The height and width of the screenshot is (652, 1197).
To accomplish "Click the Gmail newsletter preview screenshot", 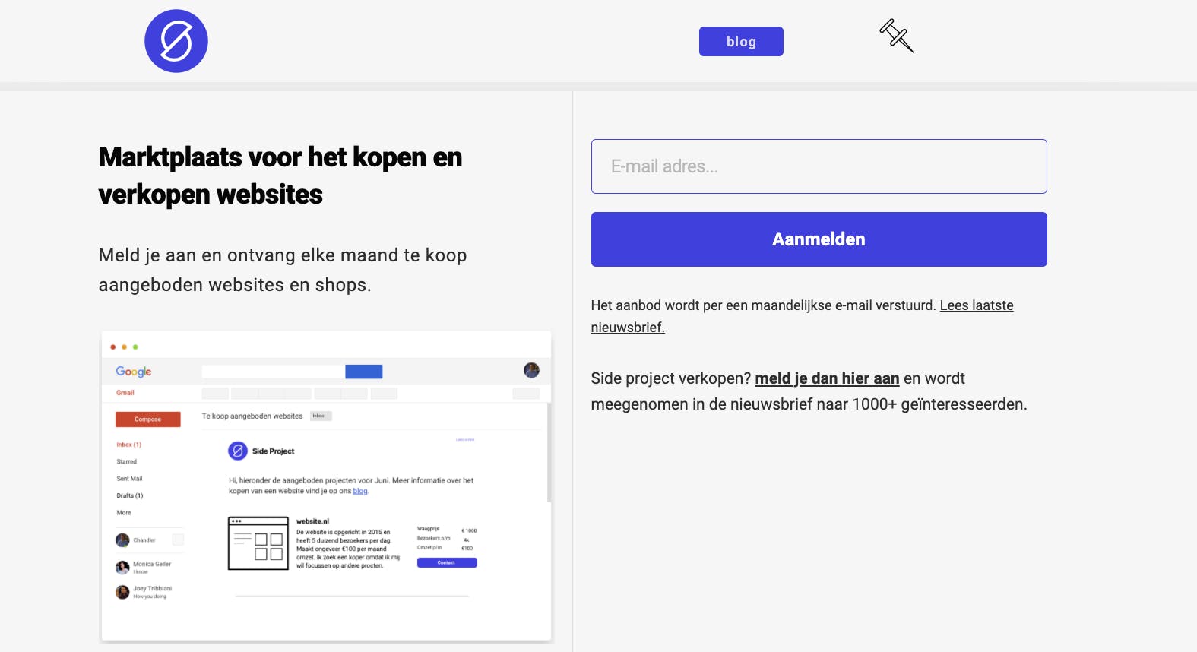I will (x=326, y=487).
